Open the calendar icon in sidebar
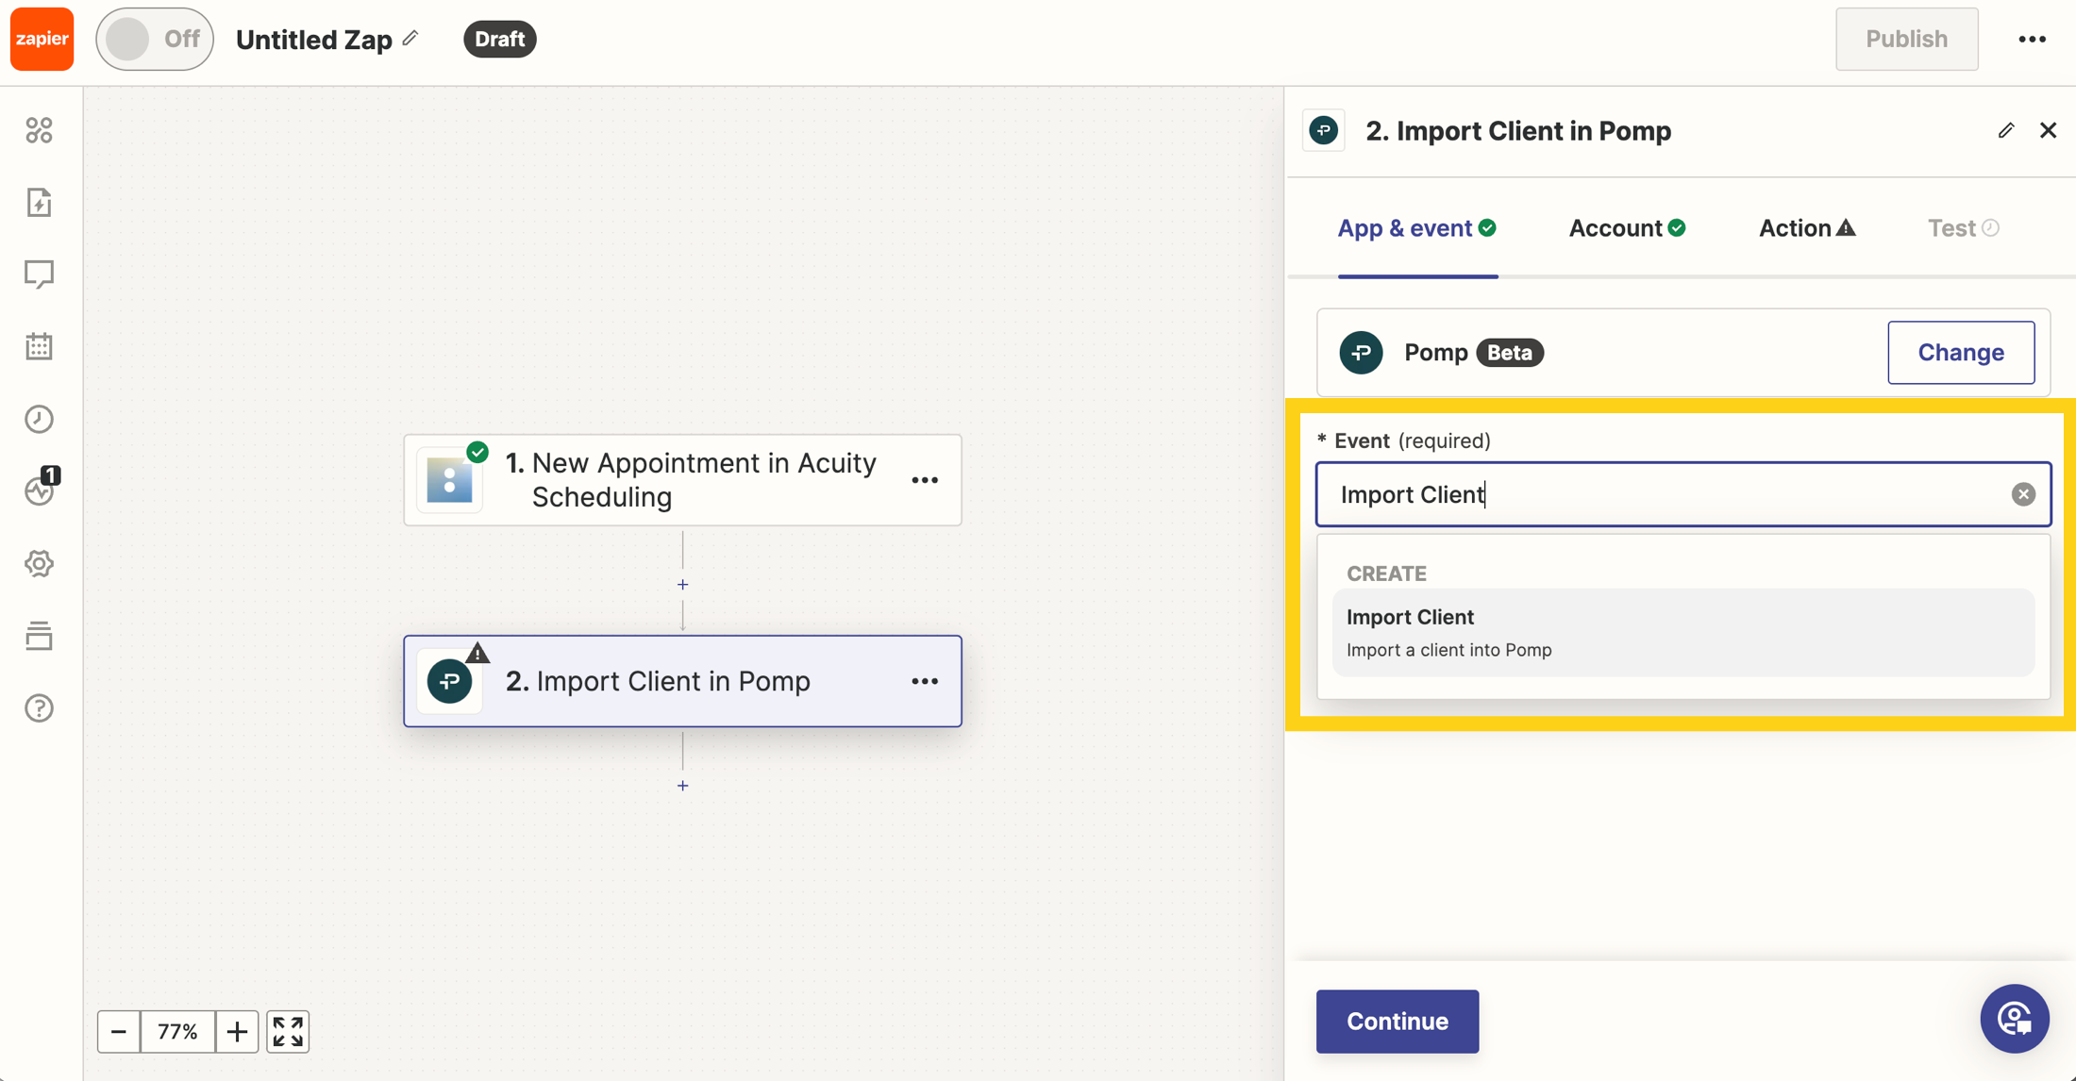The height and width of the screenshot is (1081, 2076). pyautogui.click(x=39, y=346)
